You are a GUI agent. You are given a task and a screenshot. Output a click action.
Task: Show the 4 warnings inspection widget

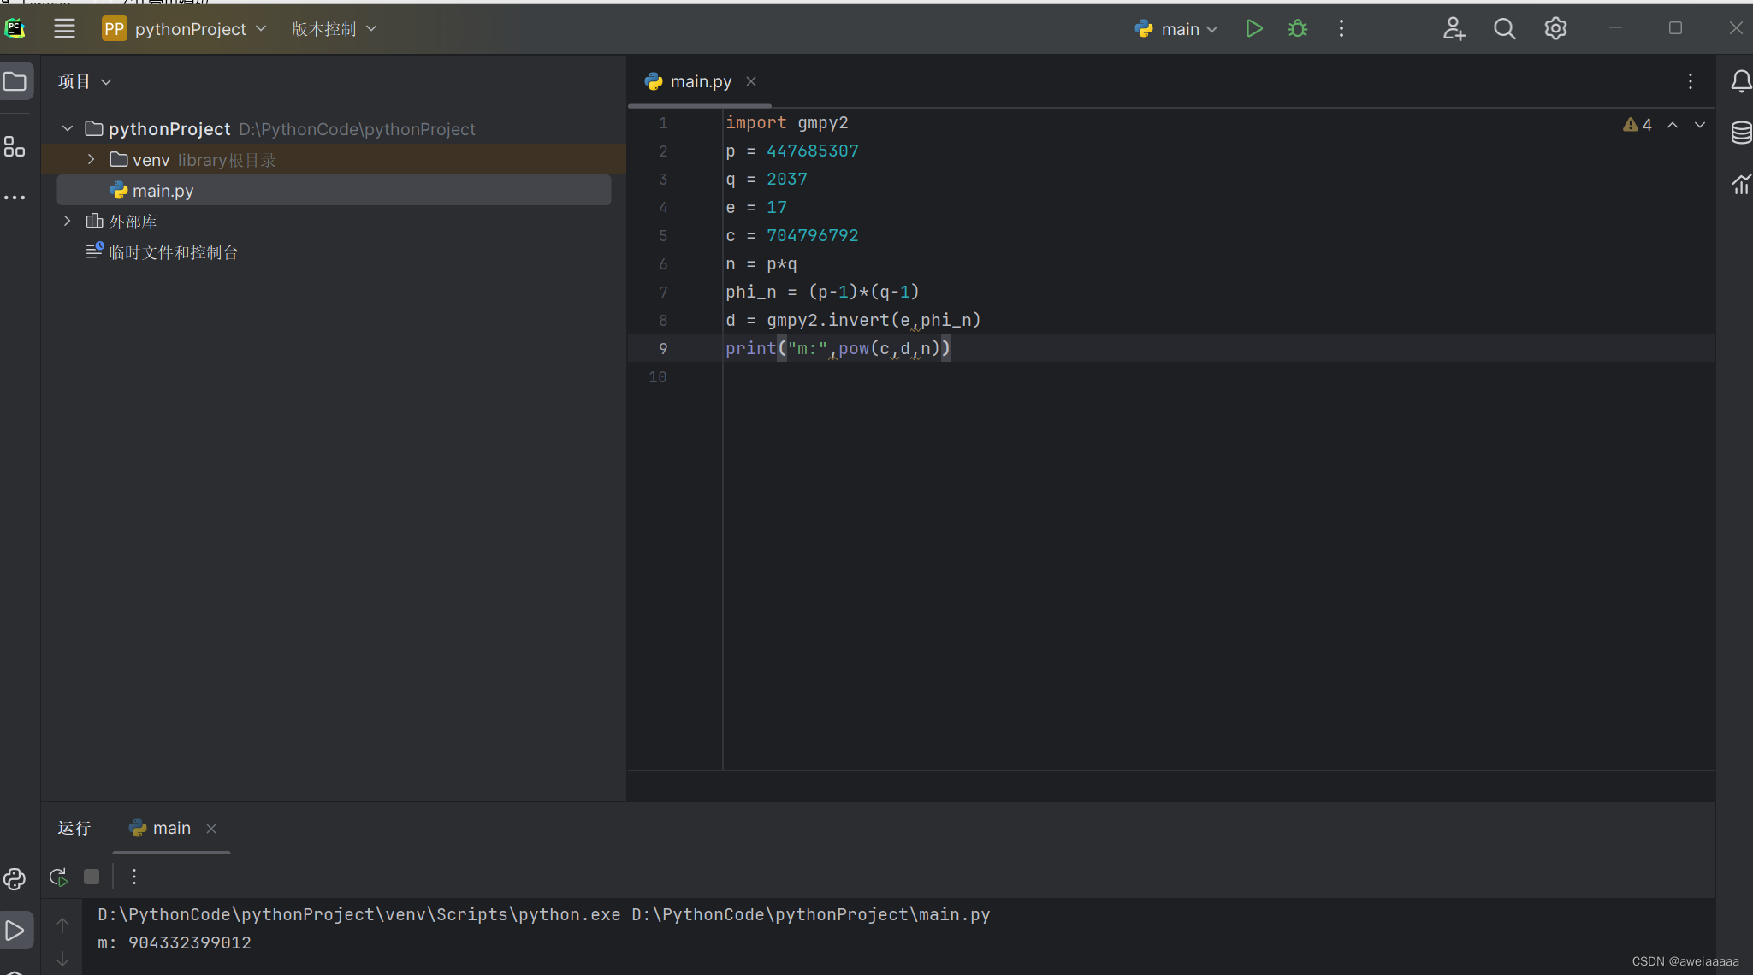tap(1638, 125)
